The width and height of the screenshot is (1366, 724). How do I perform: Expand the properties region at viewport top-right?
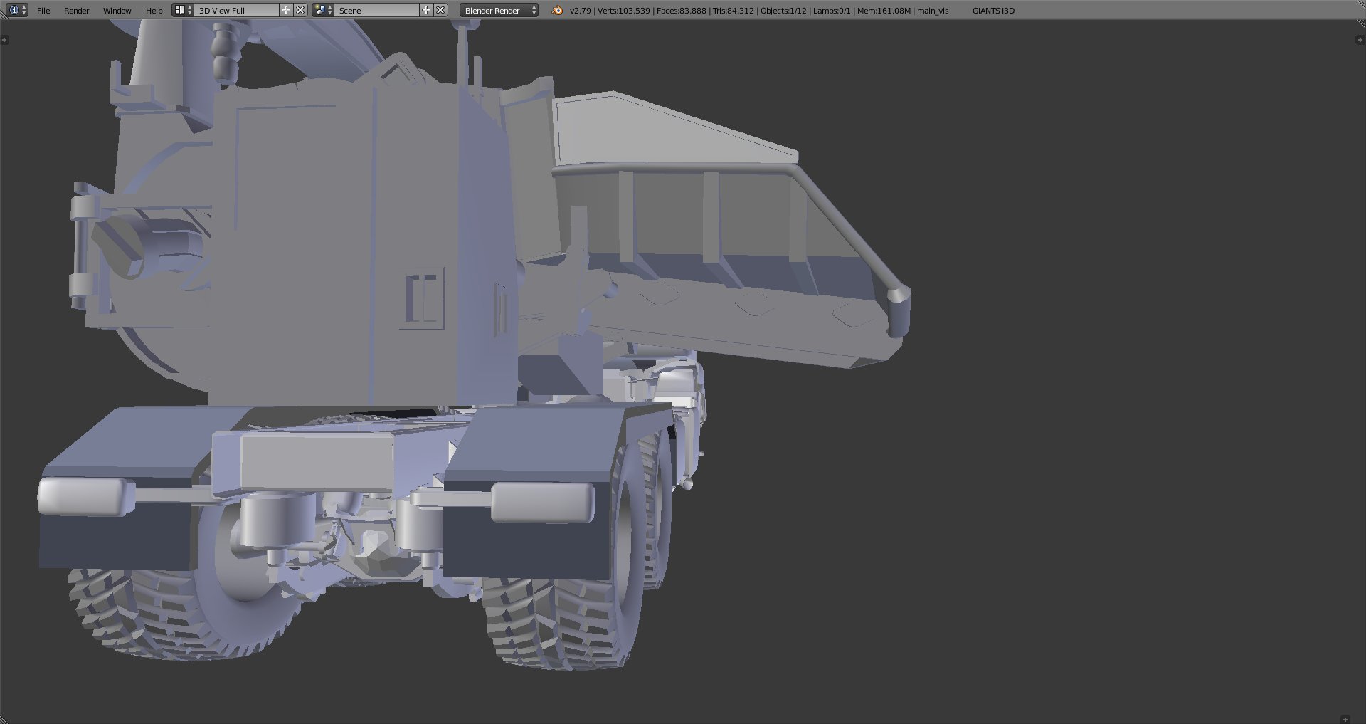point(1360,40)
